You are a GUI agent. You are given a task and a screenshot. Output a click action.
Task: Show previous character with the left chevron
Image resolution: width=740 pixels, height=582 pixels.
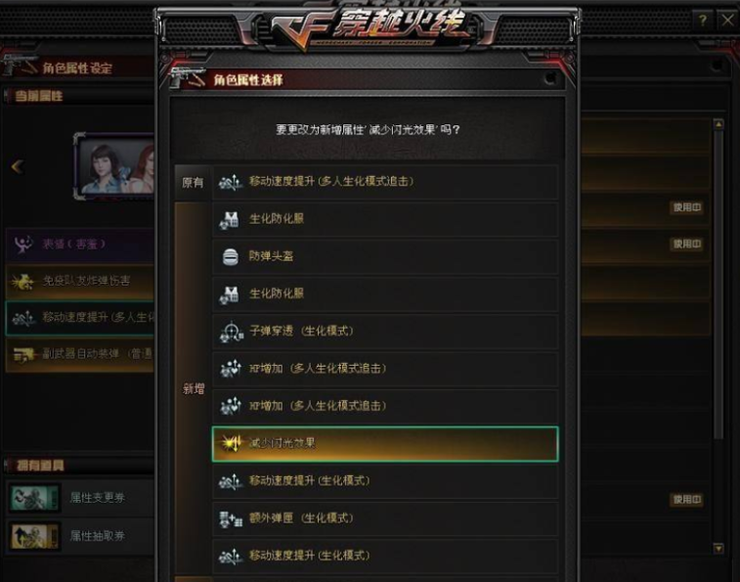(18, 166)
